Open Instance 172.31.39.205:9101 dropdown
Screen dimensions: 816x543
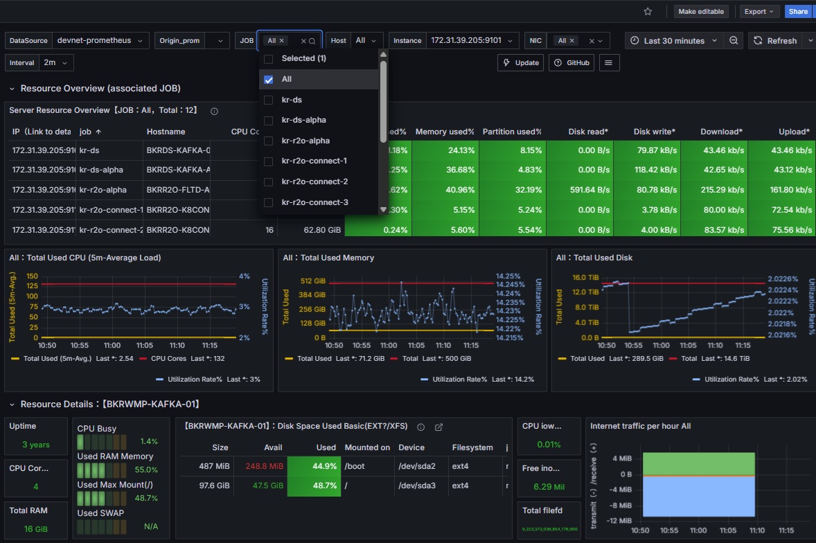pos(472,41)
